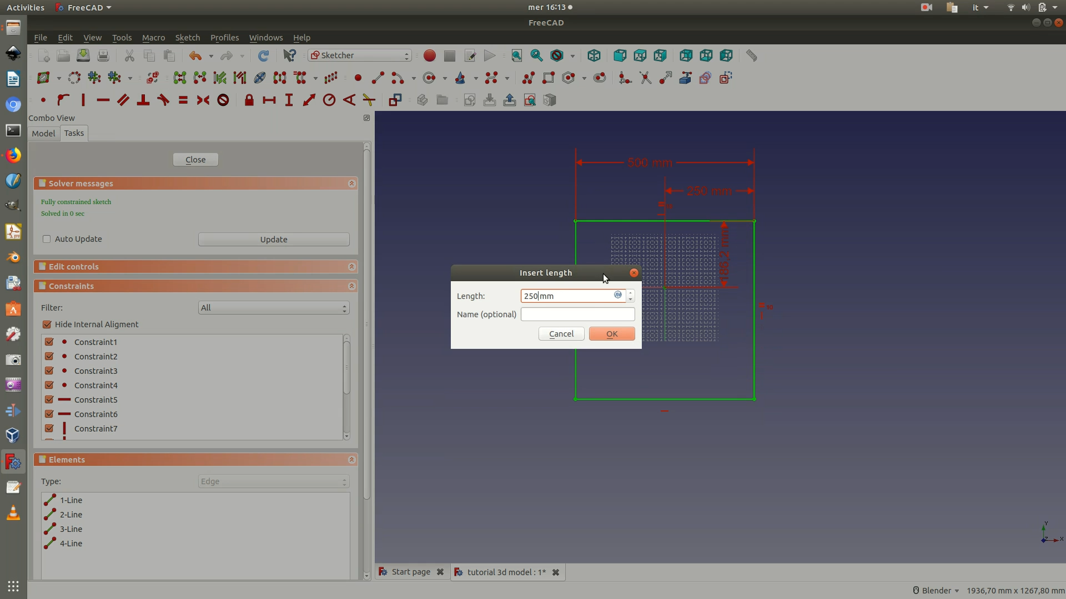Open the Sketcher workbench selector
Viewport: 1066px width, 599px height.
point(360,55)
